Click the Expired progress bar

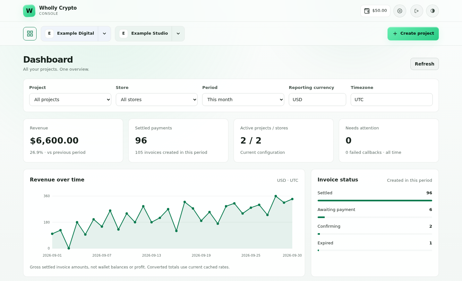[375, 250]
